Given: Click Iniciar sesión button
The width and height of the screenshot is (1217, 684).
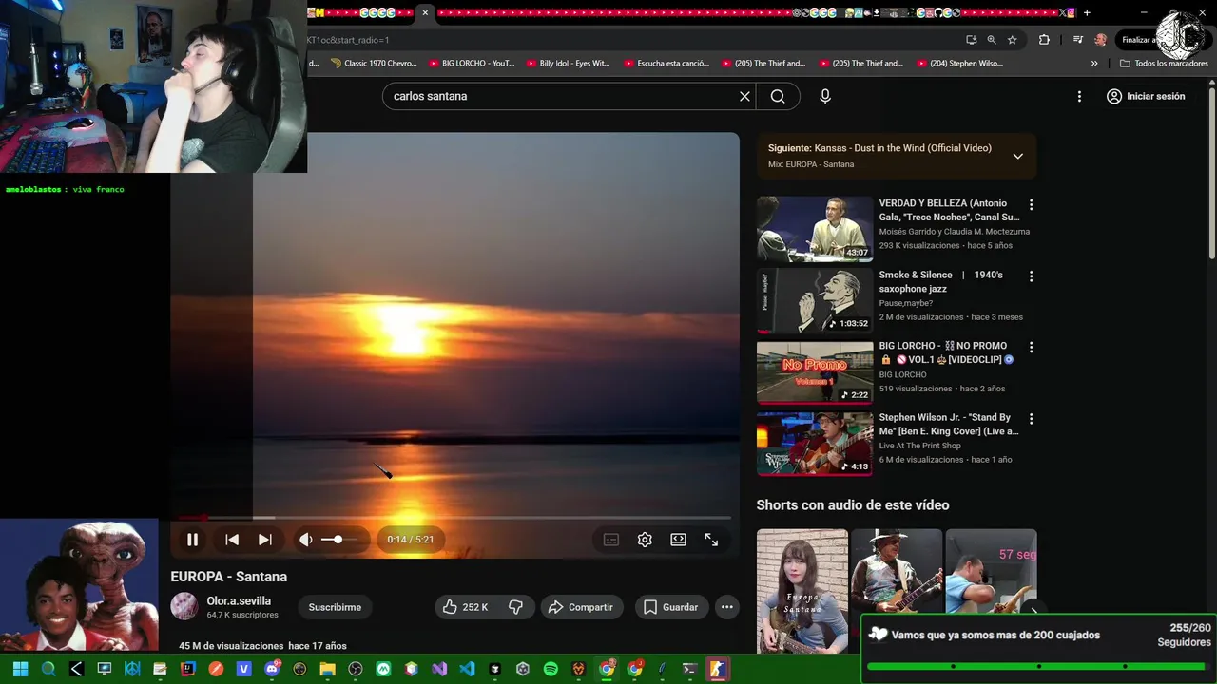Looking at the screenshot, I should [1146, 96].
